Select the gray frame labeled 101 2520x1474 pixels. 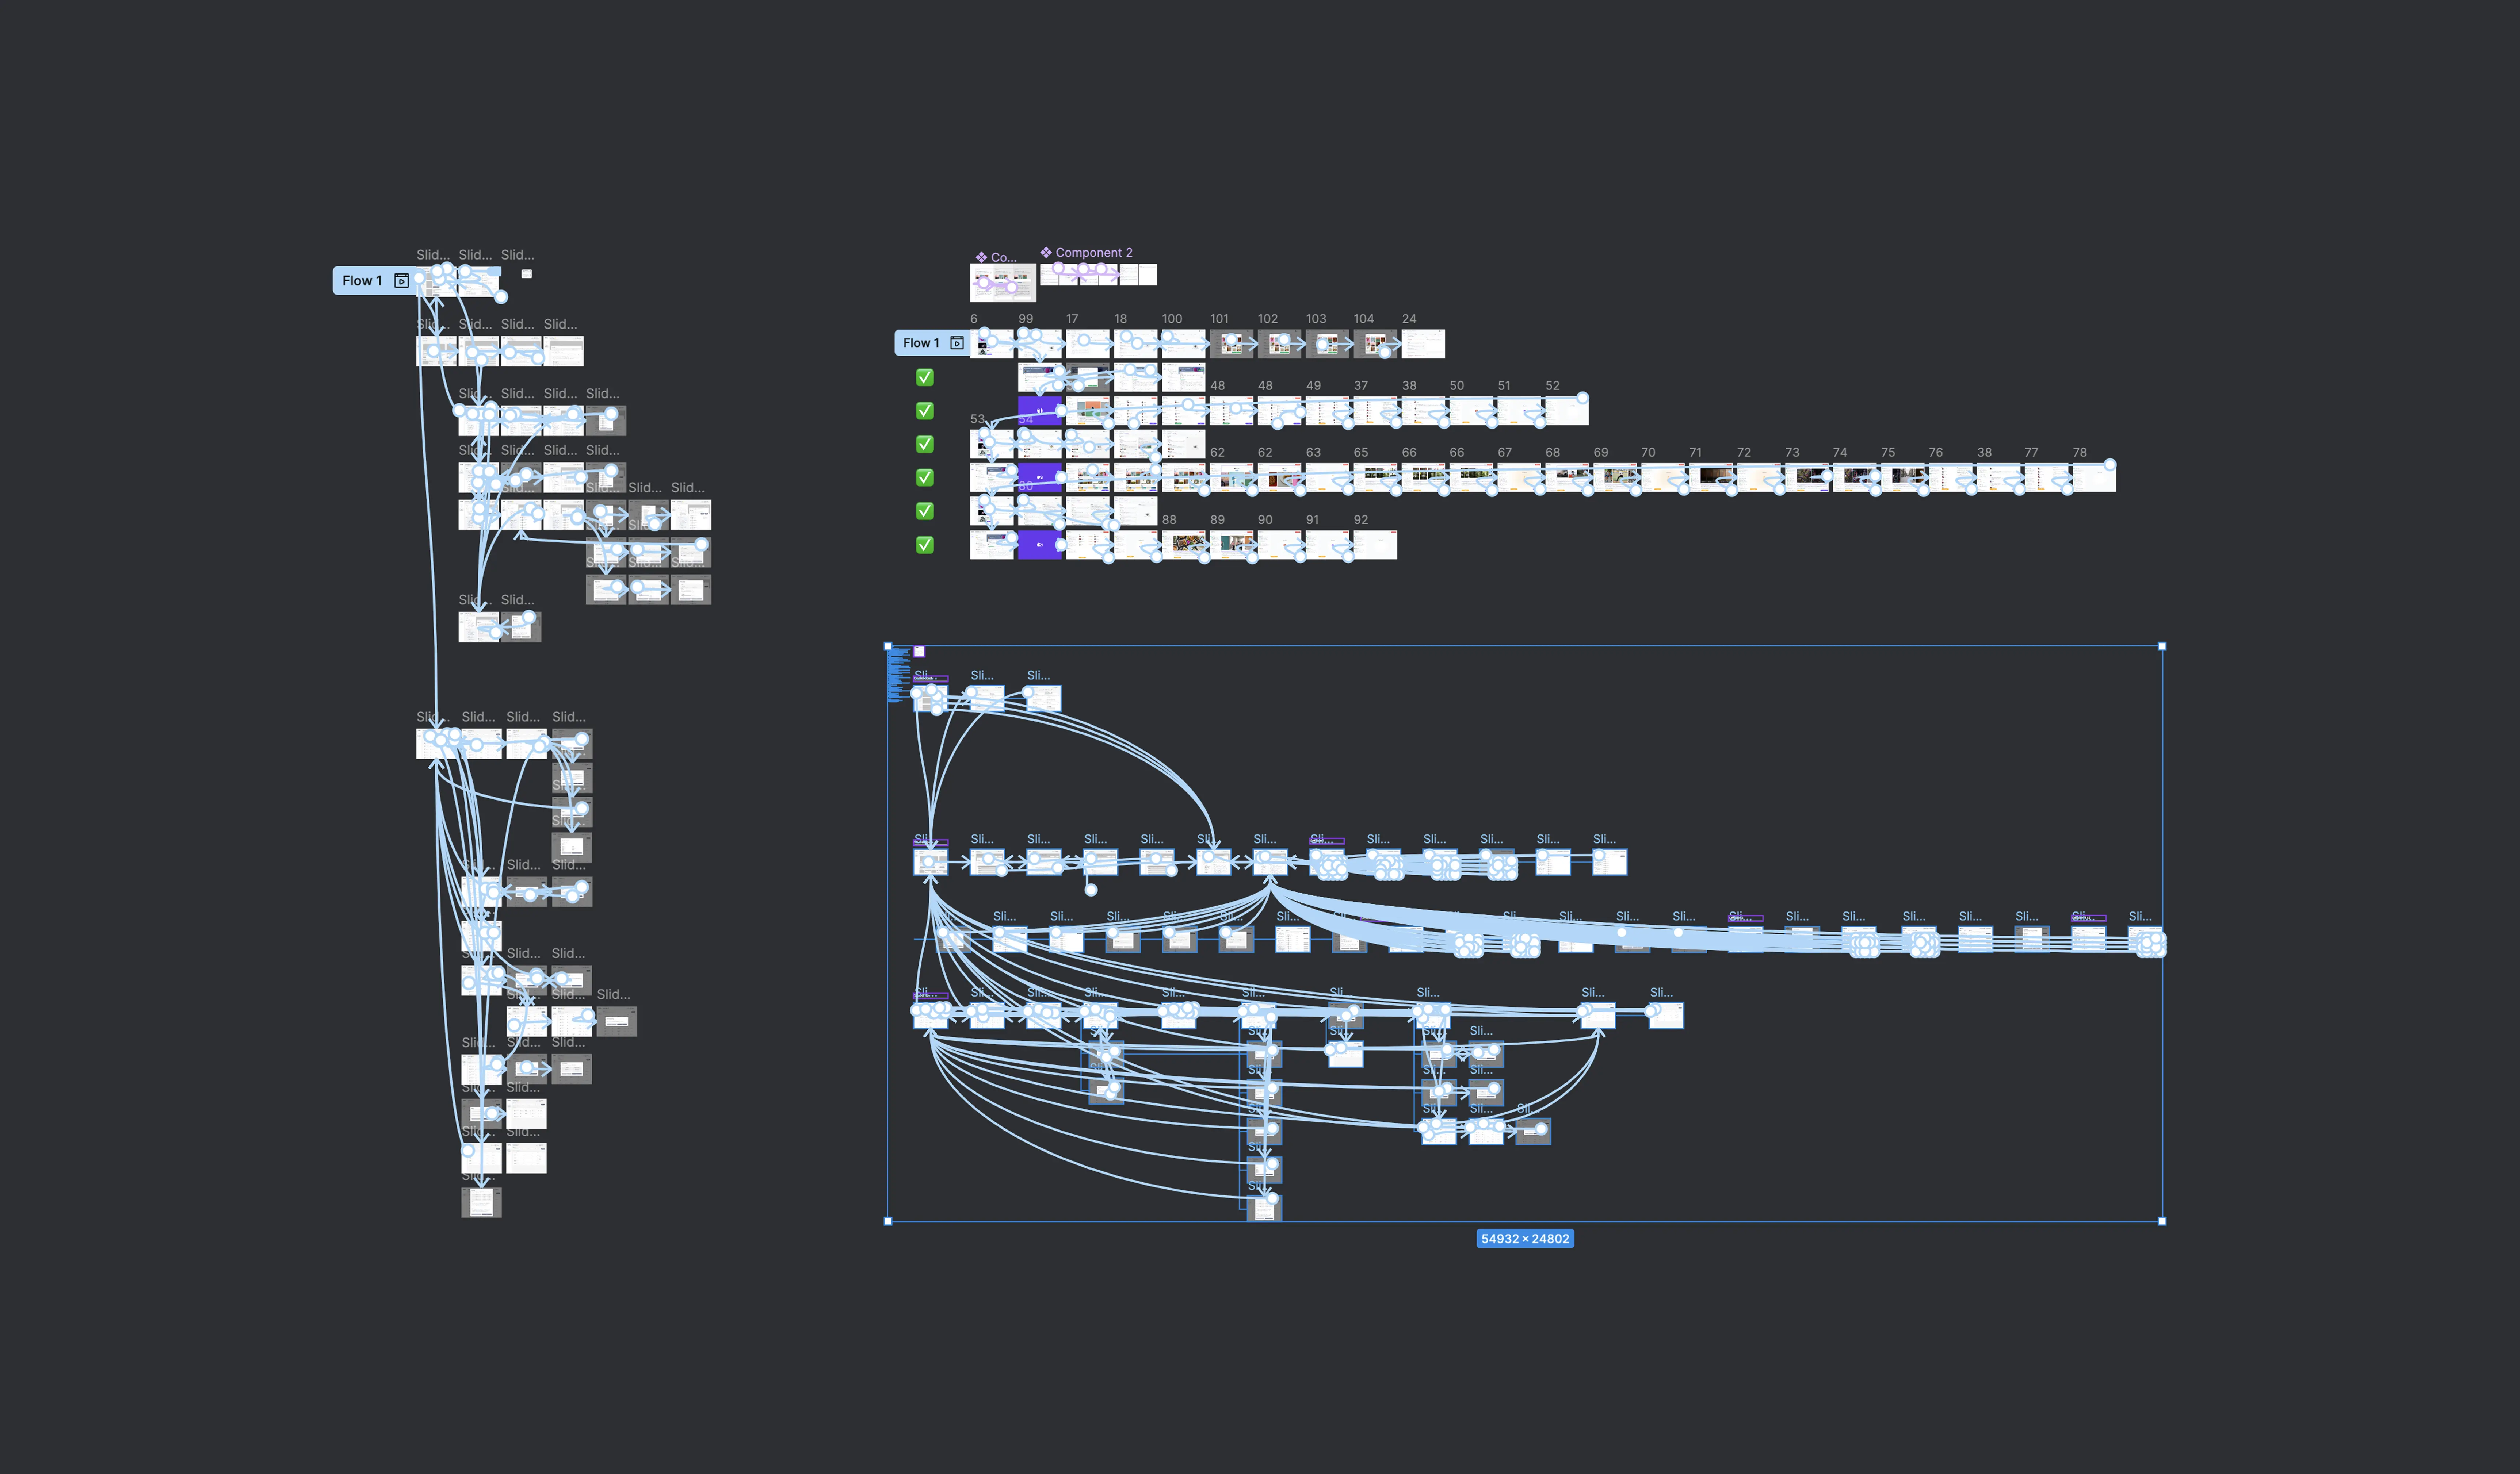pyautogui.click(x=1232, y=344)
